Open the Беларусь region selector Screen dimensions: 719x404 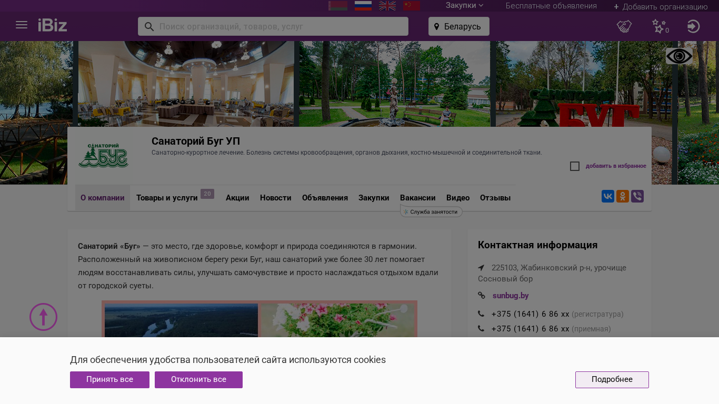[x=458, y=26]
